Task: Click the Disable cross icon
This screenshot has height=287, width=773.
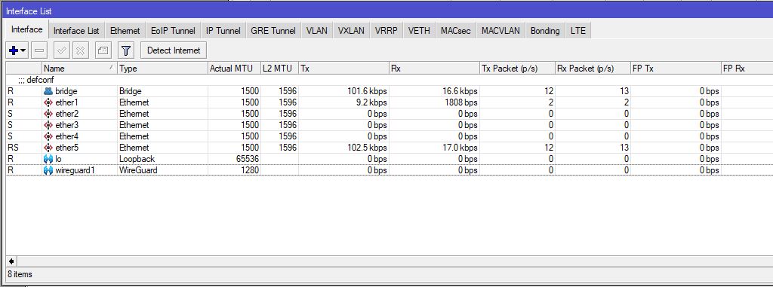Action: tap(80, 50)
